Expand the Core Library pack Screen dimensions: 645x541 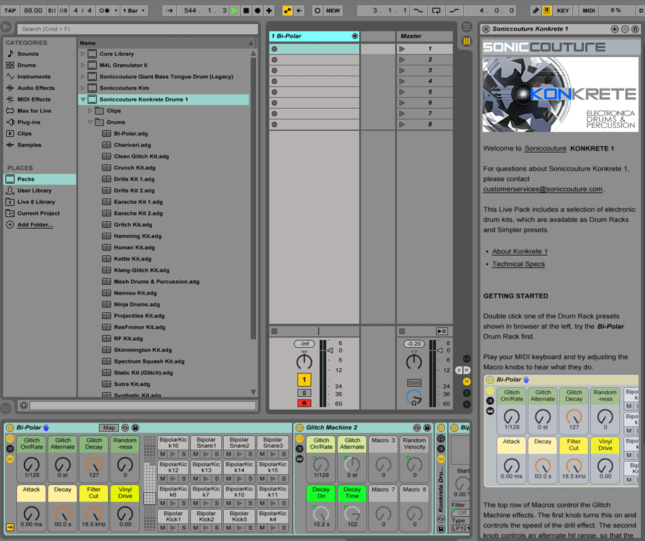pos(83,54)
